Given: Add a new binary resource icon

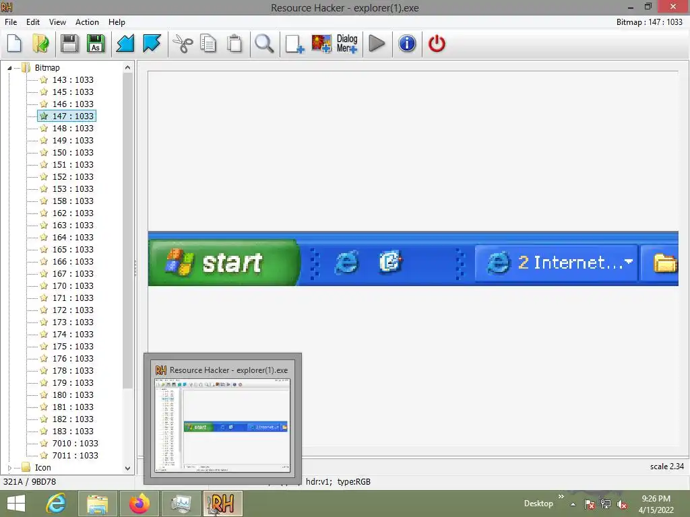Looking at the screenshot, I should pos(294,44).
